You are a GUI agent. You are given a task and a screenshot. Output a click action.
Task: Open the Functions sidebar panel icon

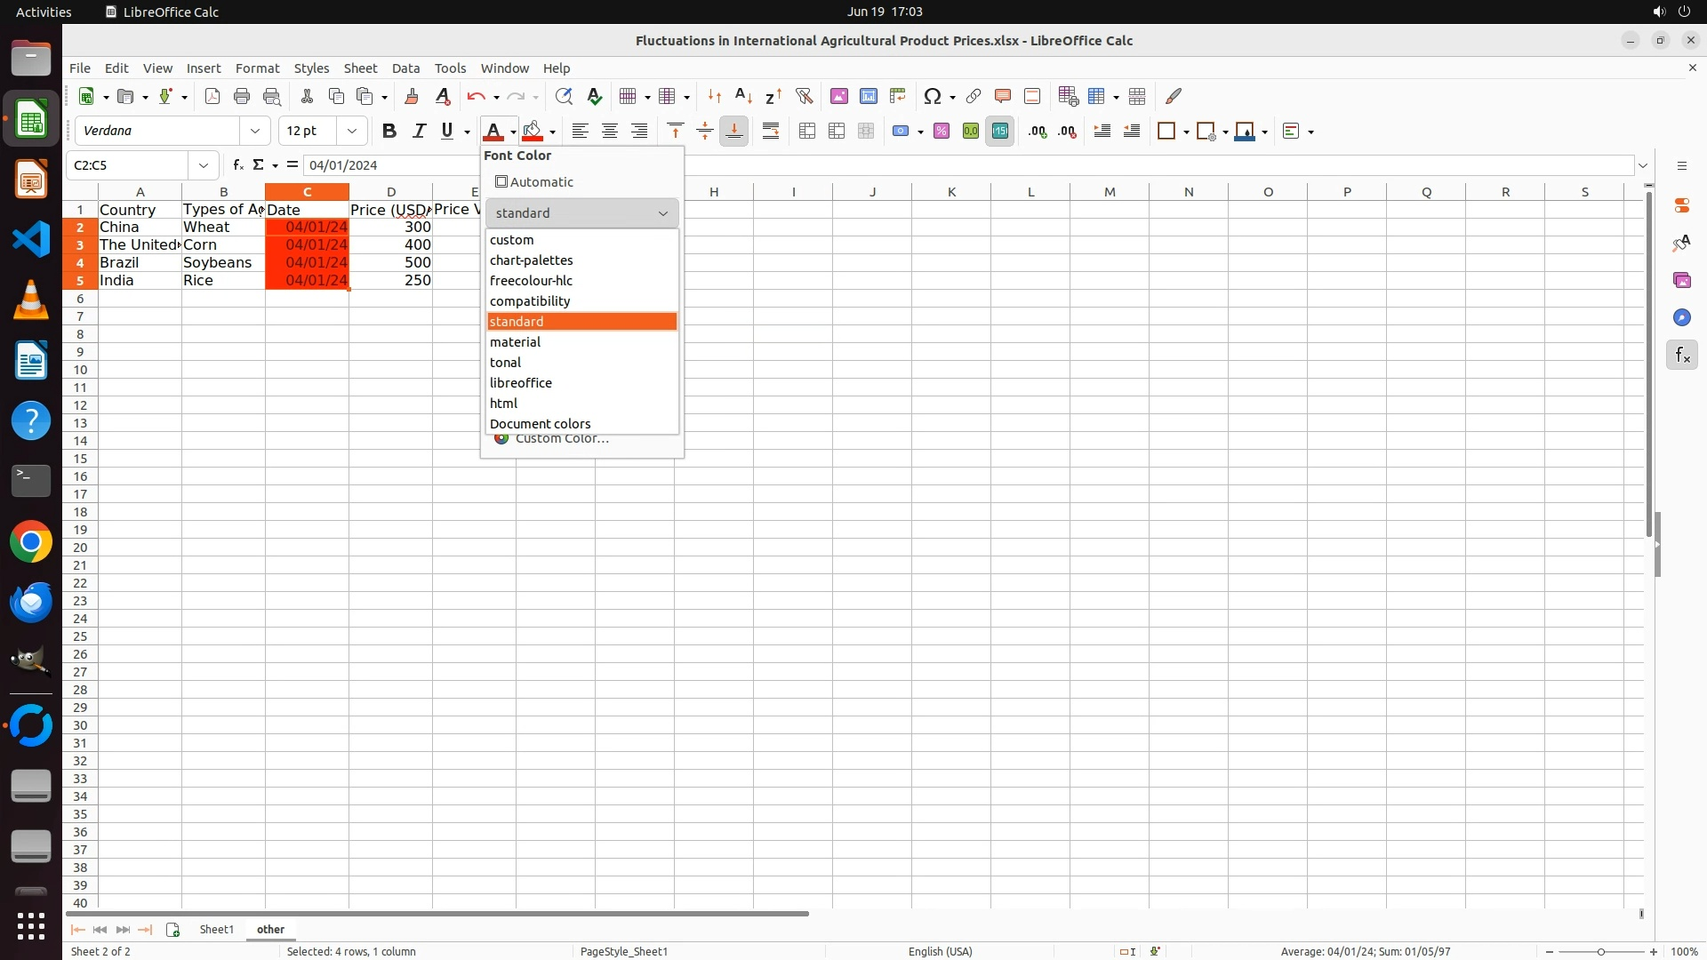click(x=1681, y=356)
